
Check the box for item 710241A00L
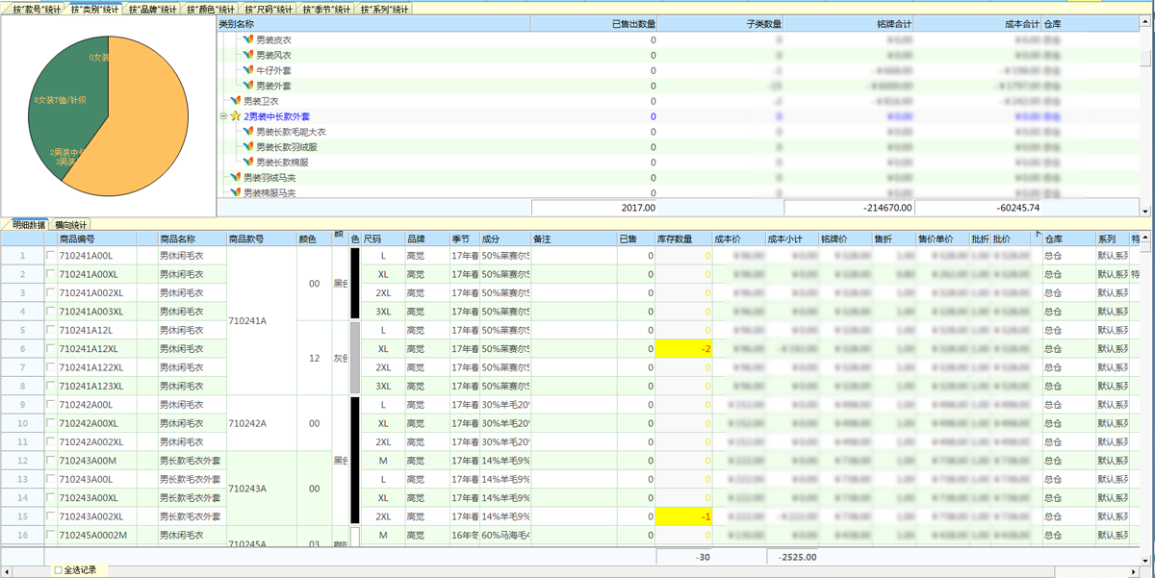pyautogui.click(x=51, y=256)
